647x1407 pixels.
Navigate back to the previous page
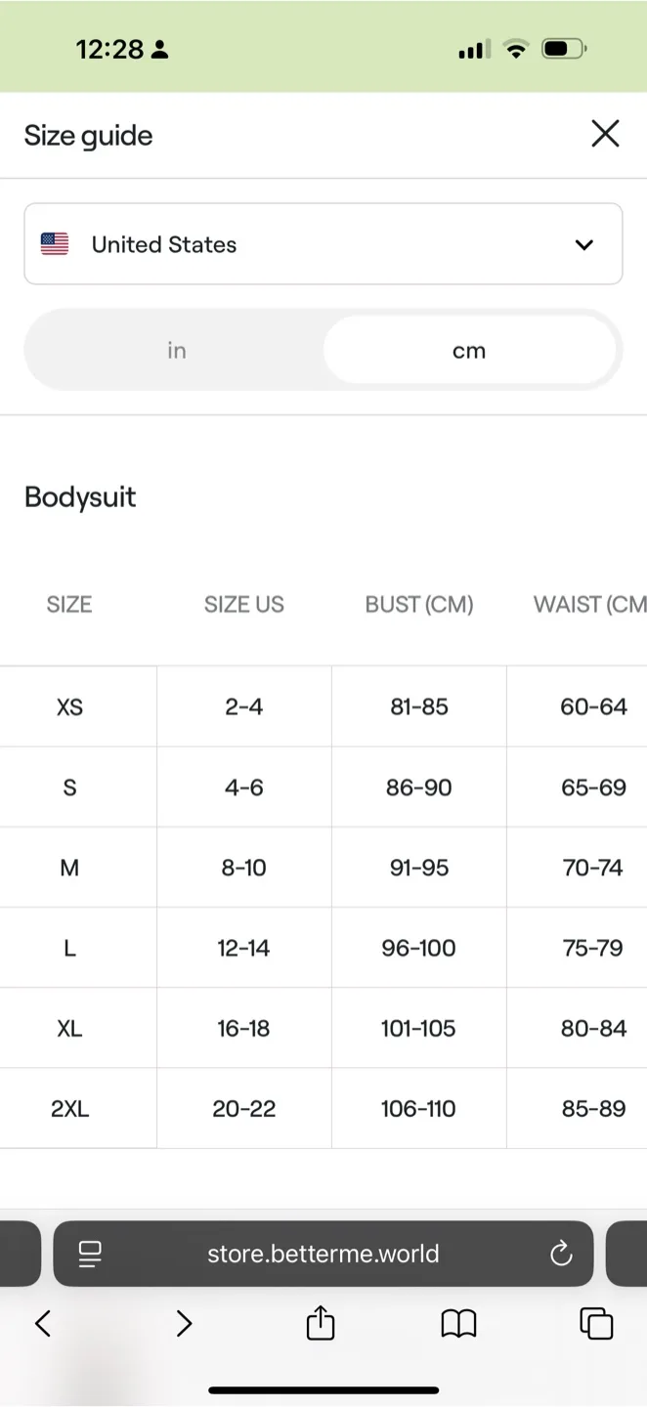[x=42, y=1323]
